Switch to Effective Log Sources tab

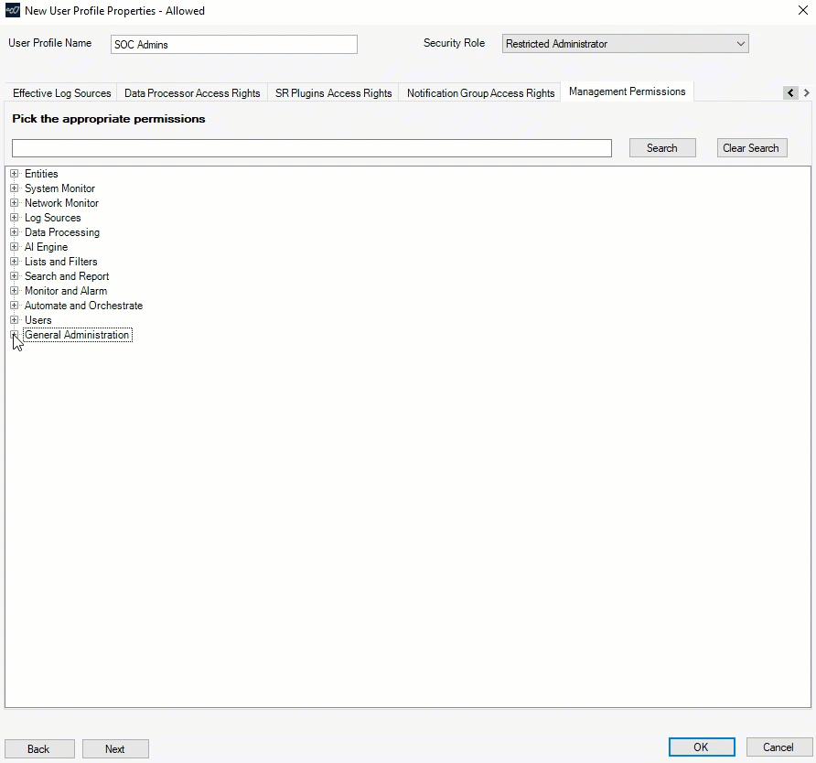(61, 93)
